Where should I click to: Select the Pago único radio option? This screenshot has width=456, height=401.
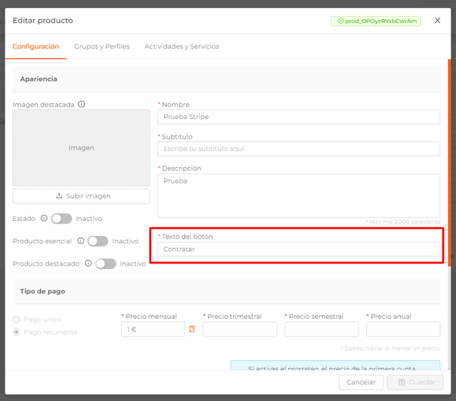tap(17, 319)
